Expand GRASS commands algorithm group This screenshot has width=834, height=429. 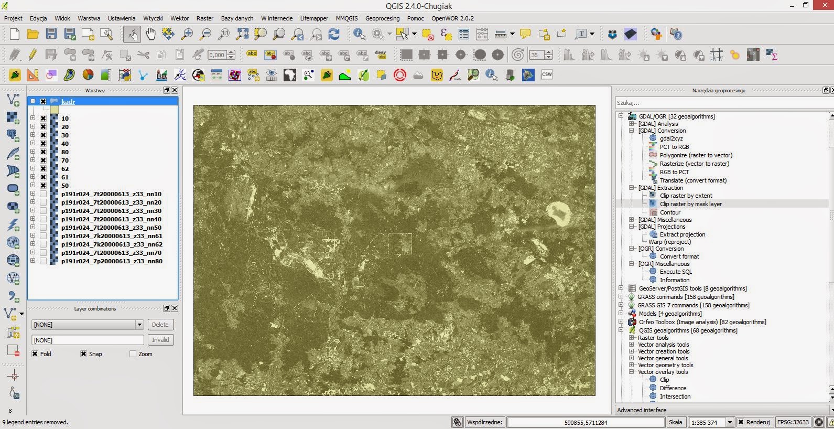coord(621,297)
